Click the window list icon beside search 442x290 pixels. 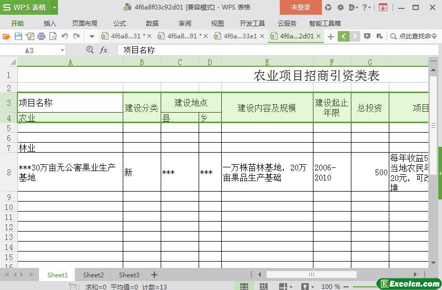pyautogui.click(x=379, y=36)
